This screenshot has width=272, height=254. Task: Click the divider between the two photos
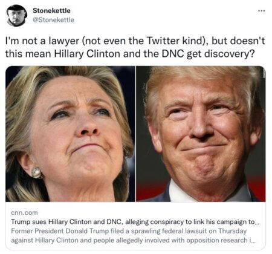coord(135,134)
